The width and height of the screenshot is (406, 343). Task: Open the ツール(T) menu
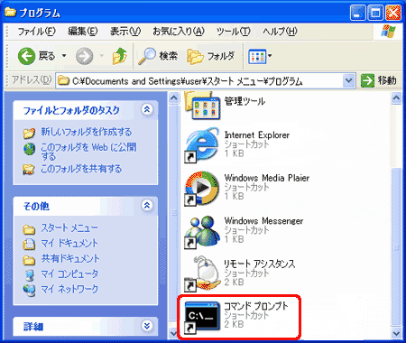tap(233, 32)
